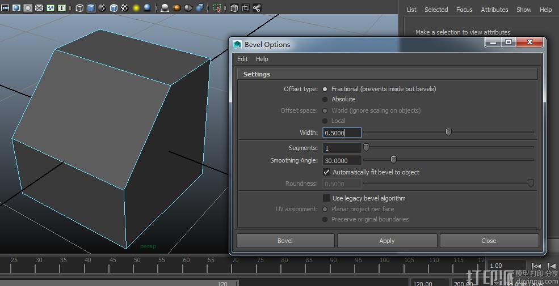Click the persp camera label in viewport
The height and width of the screenshot is (286, 559).
[148, 246]
